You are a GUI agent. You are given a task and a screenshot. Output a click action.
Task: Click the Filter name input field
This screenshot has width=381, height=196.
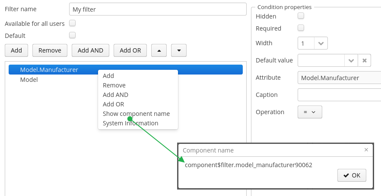[157, 9]
